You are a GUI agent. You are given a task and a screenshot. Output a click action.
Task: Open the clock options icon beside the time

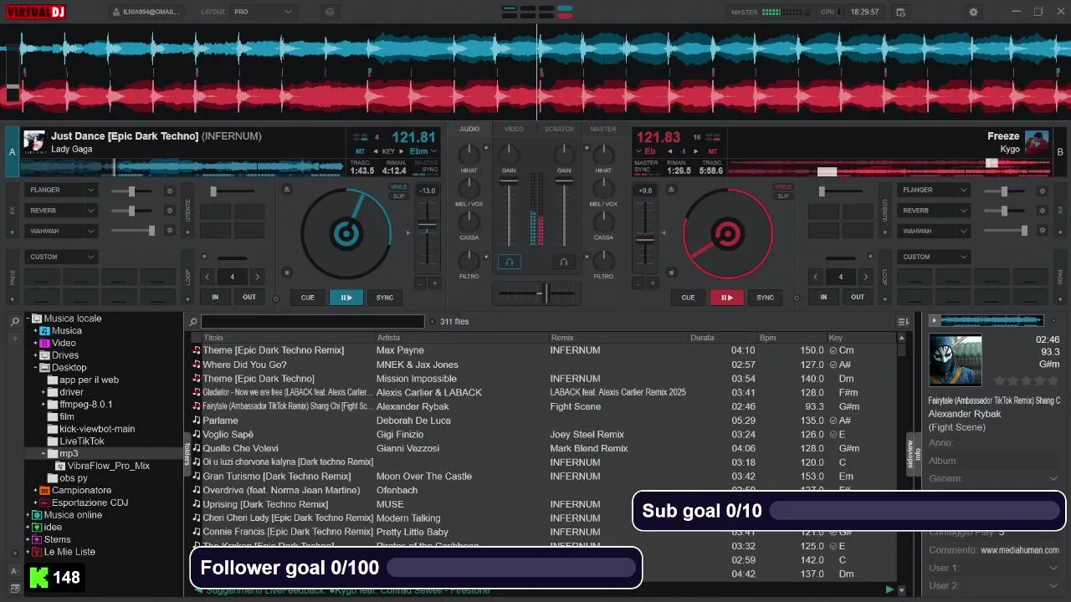[x=899, y=13]
